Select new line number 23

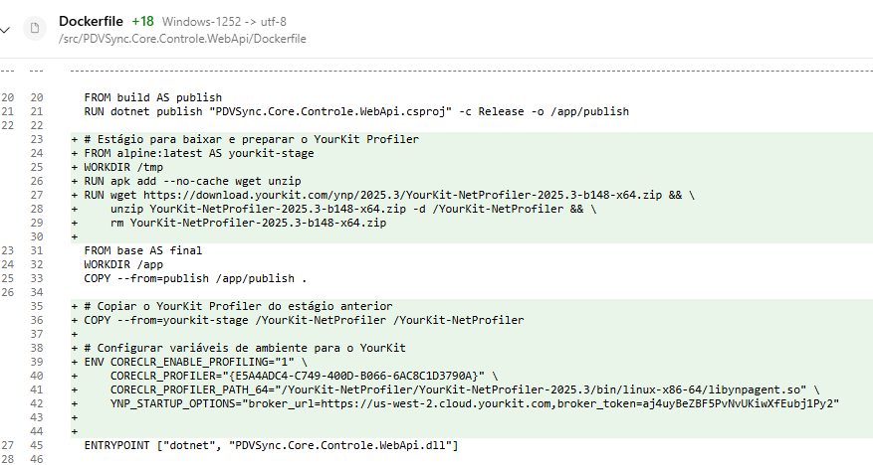point(37,140)
